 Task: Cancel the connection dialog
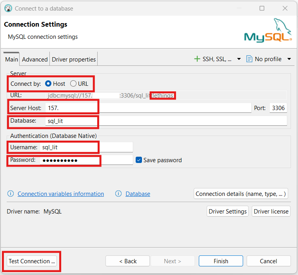coord(269,261)
